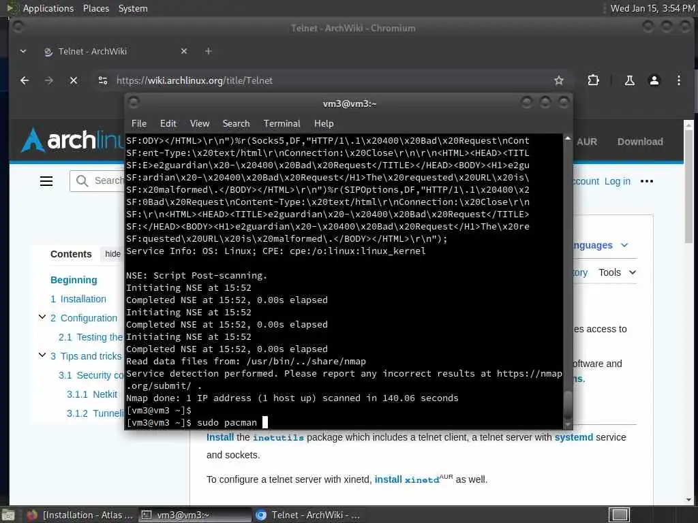The width and height of the screenshot is (698, 523).
Task: Switch to Telnet - ArchWiki taskbar window
Action: [x=307, y=515]
